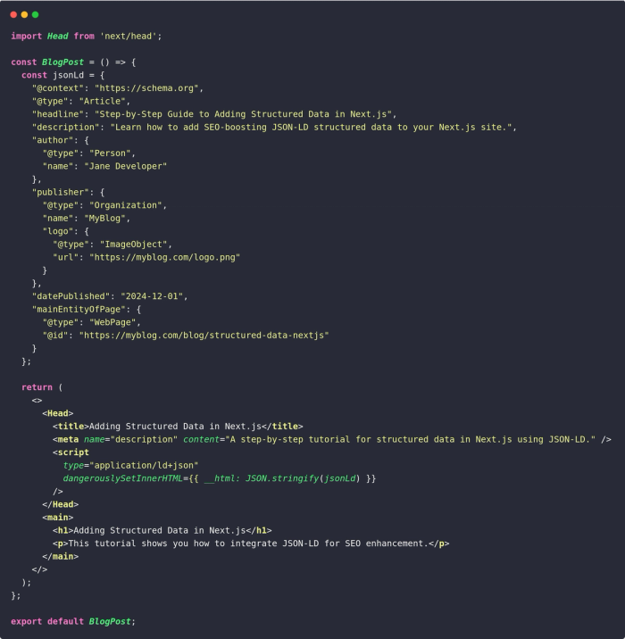Click the "Organization" type value
The image size is (625, 639).
pyautogui.click(x=126, y=205)
